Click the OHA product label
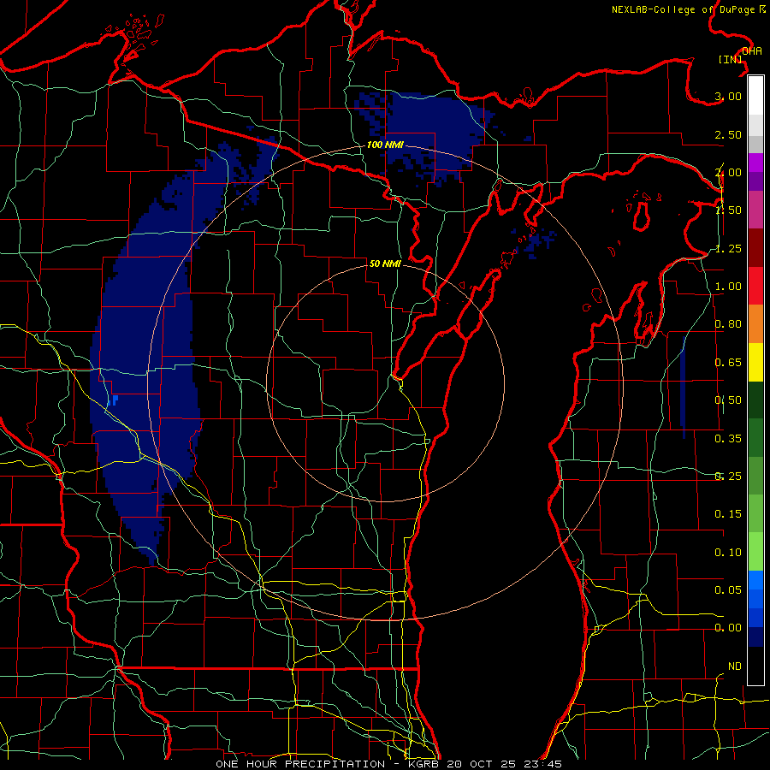The width and height of the screenshot is (770, 770). tap(752, 51)
